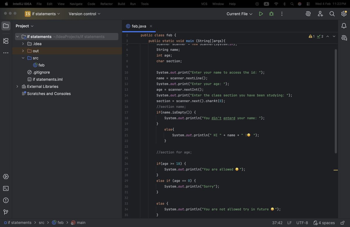
Task: Jump to next highlighted problem arrow
Action: click(334, 36)
